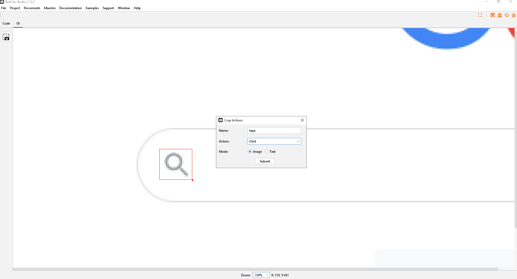
Task: Click the Action: label in the dialog
Action: pos(224,141)
